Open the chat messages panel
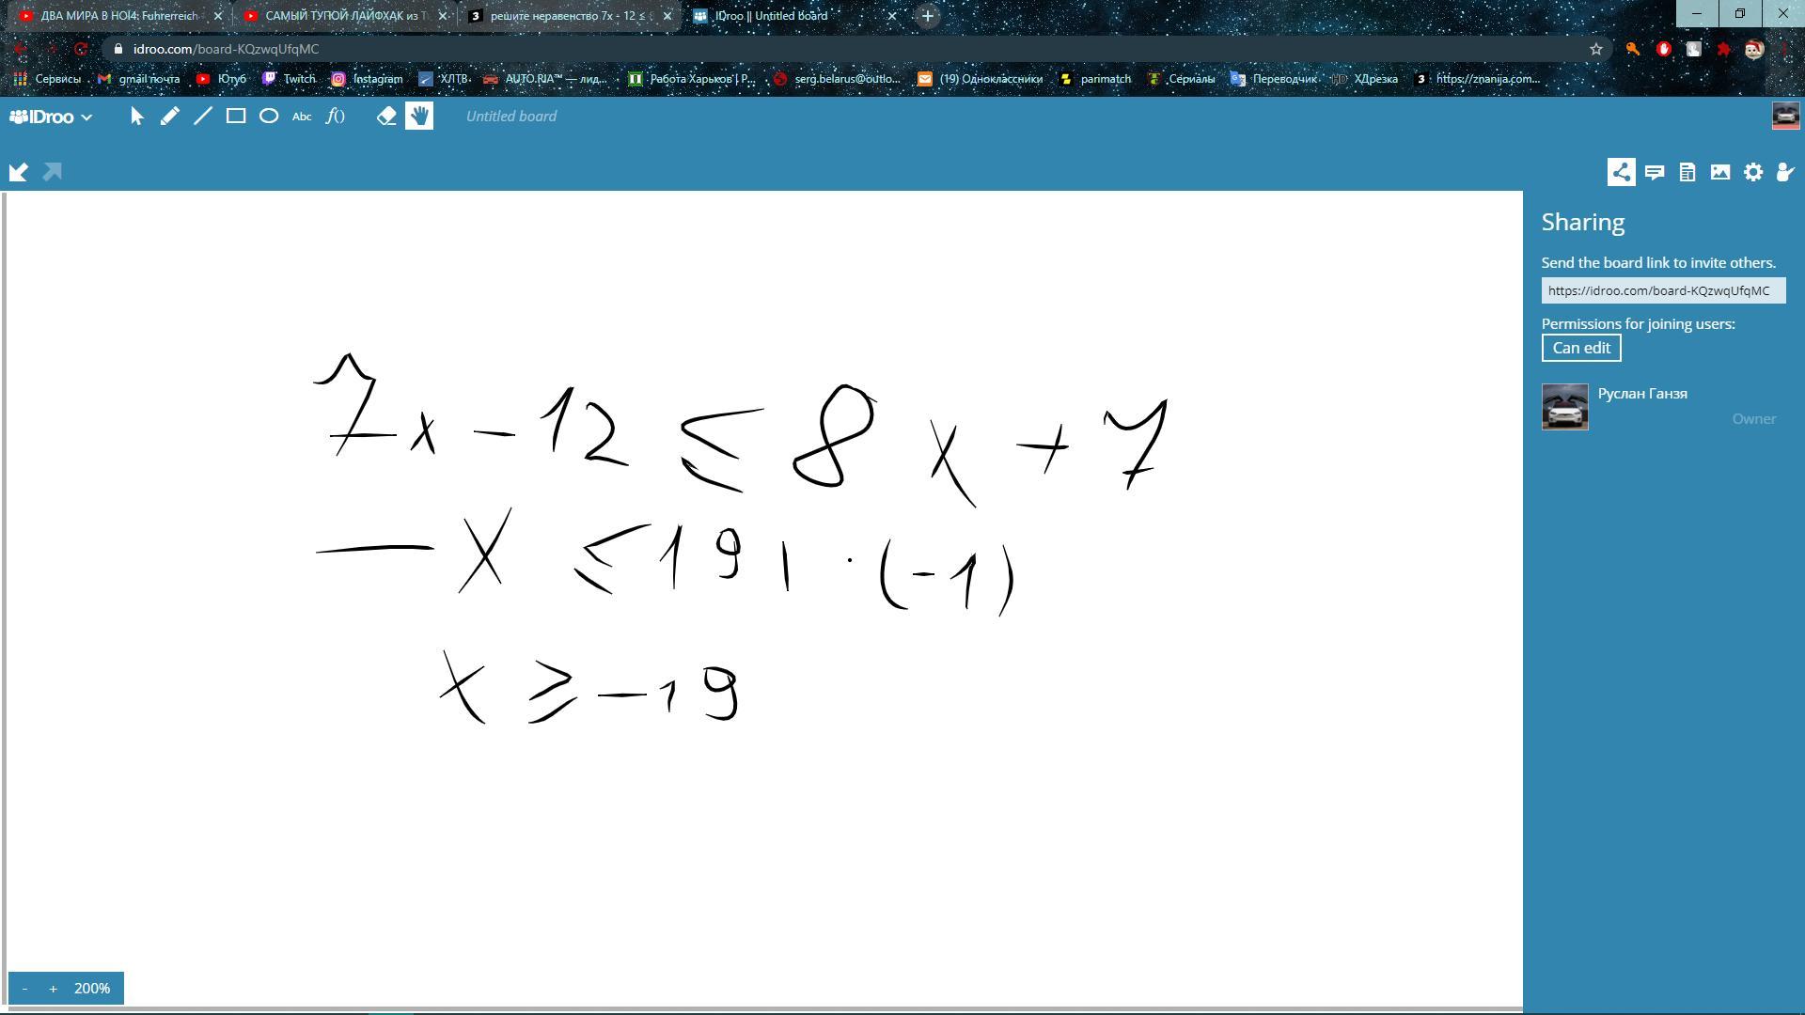 pyautogui.click(x=1655, y=172)
